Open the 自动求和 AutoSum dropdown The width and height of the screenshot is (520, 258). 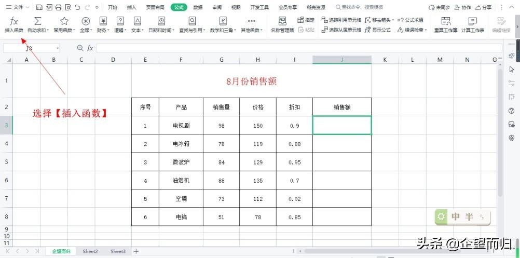[x=38, y=24]
